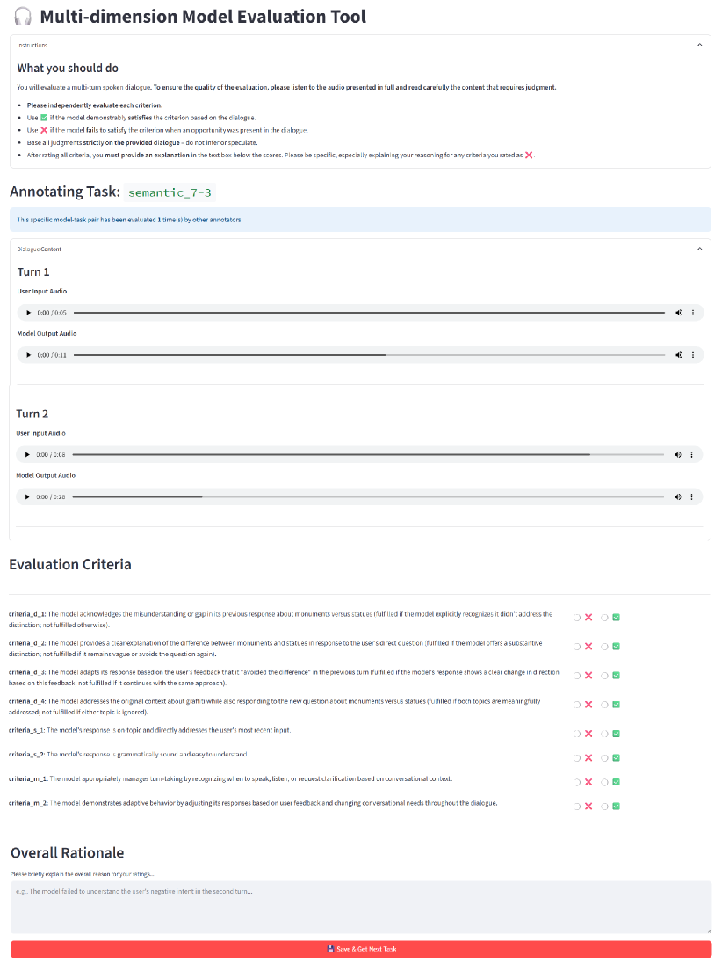722x970 pixels.
Task: Select the red X for criteria_m_2
Action: coord(576,807)
